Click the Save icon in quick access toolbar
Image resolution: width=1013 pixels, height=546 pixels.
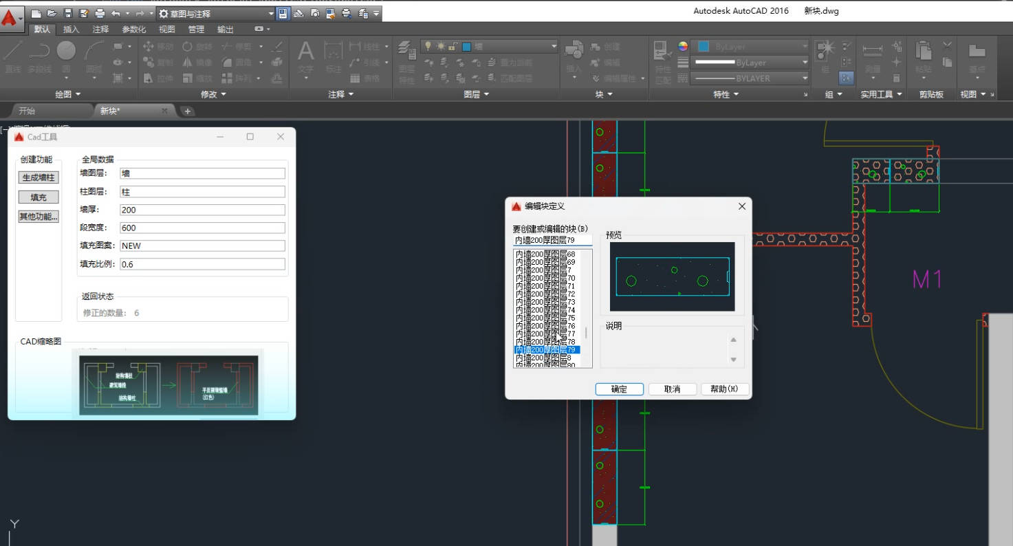(68, 14)
